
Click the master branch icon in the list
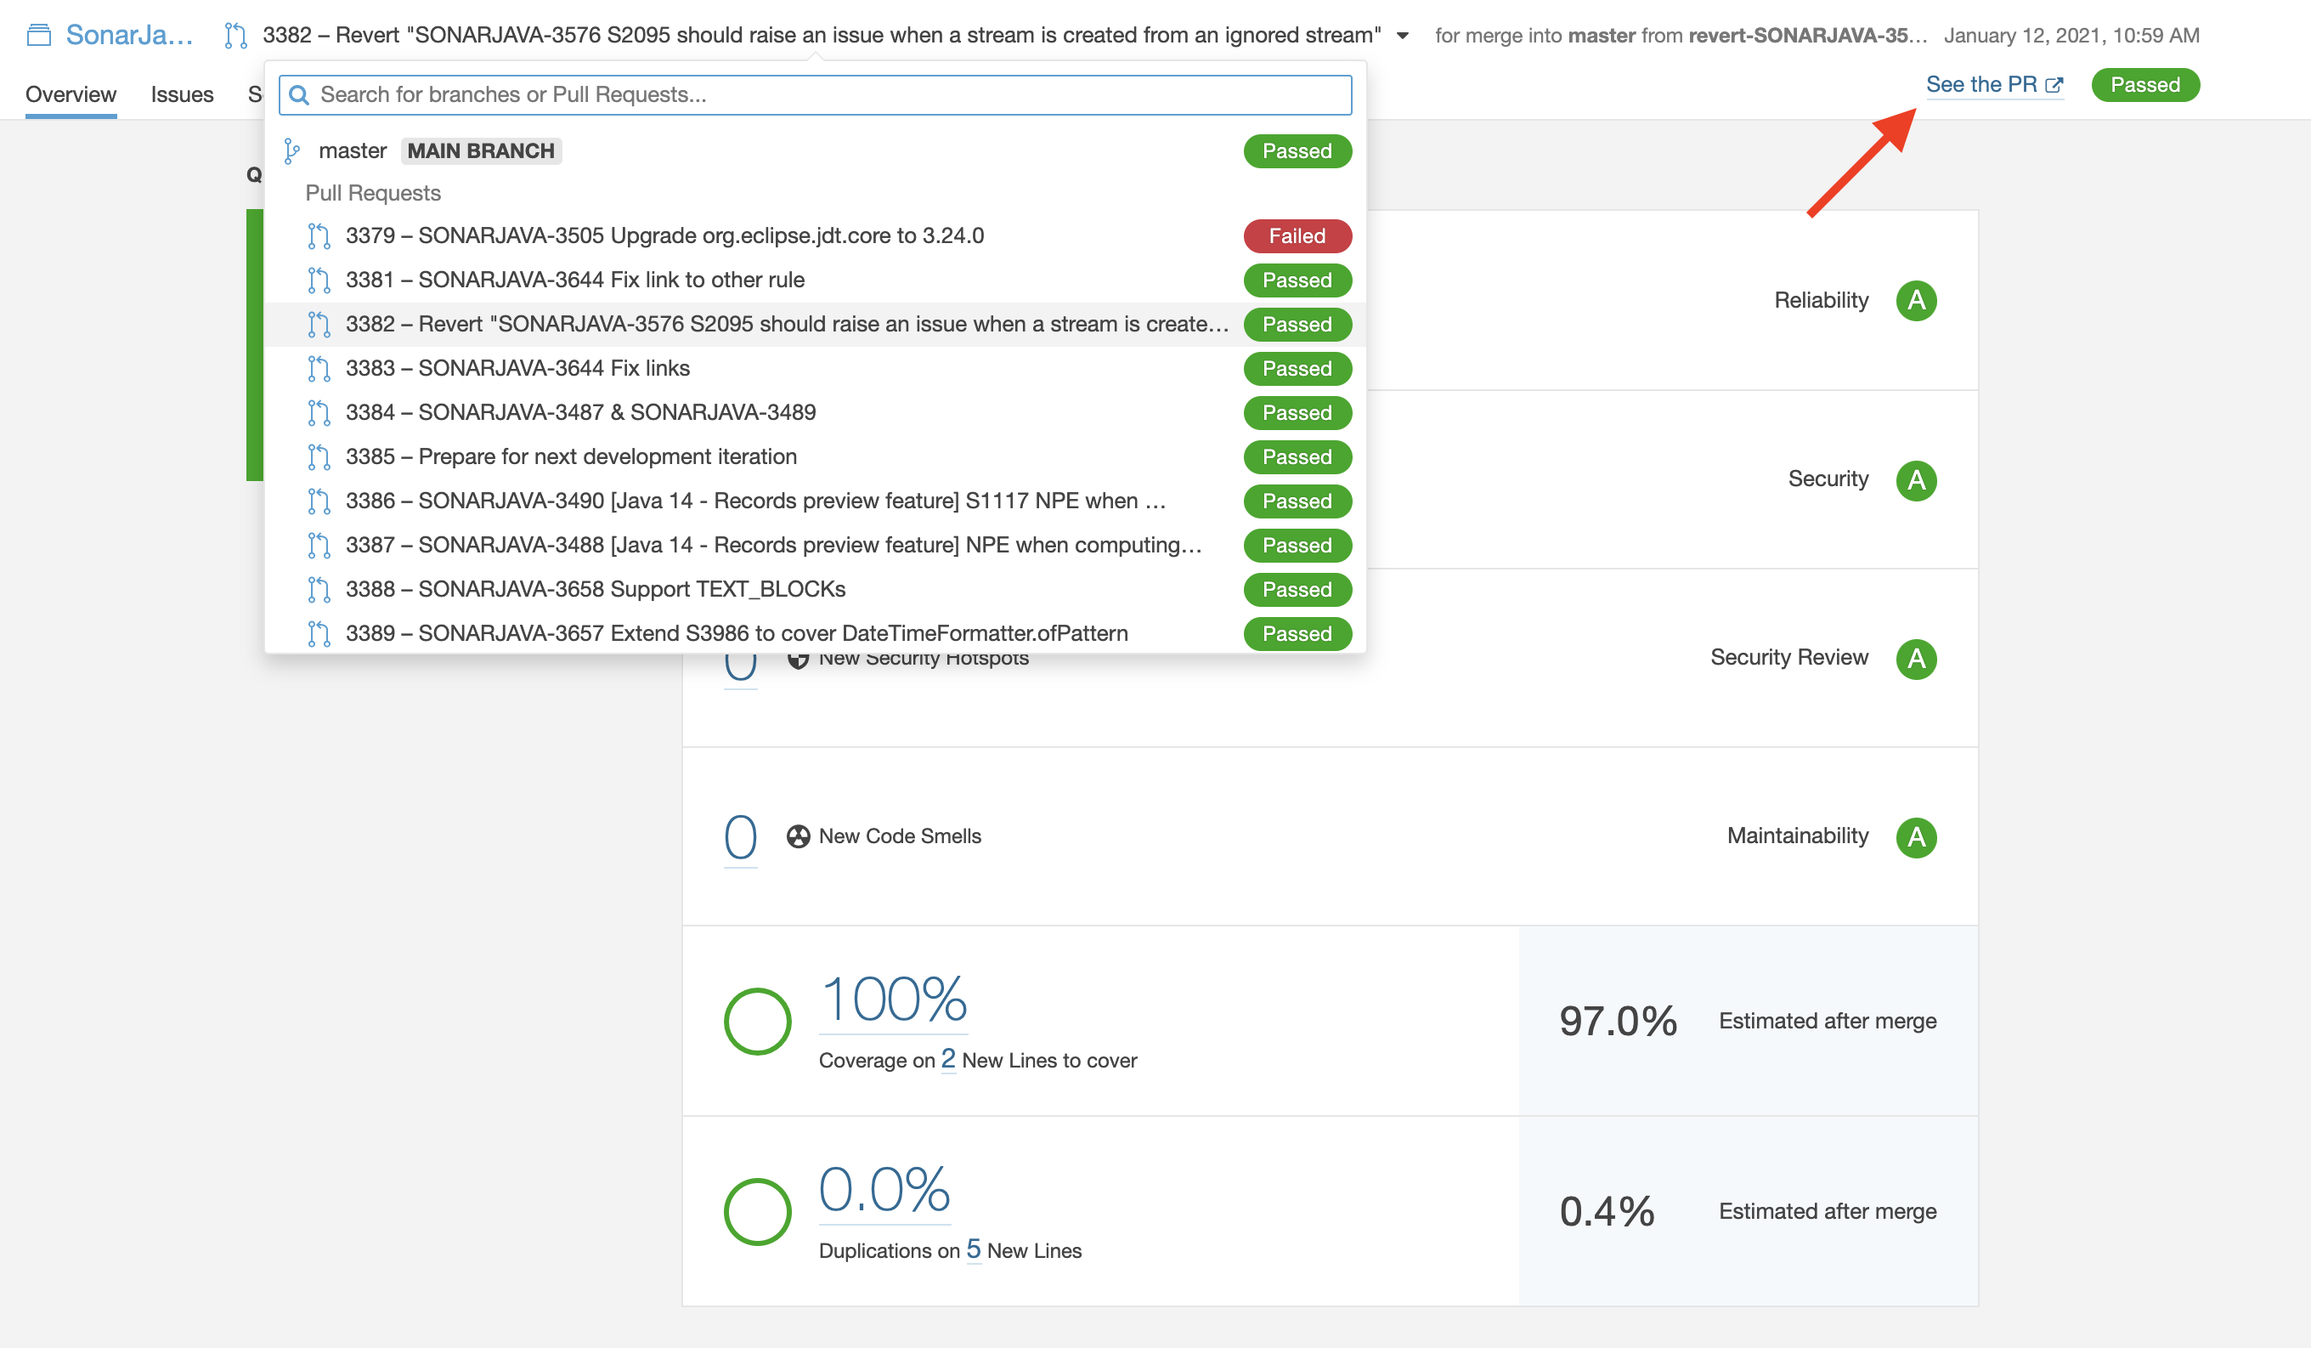click(291, 151)
